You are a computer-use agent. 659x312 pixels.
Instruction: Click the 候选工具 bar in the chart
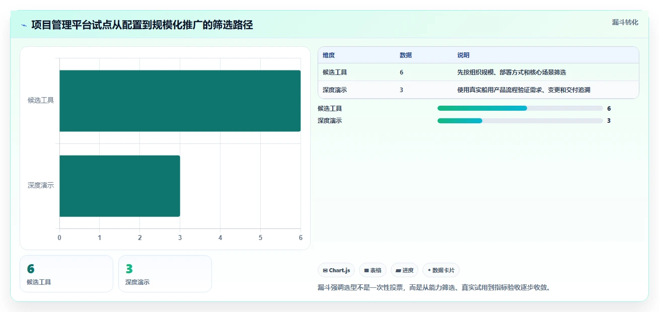180,101
